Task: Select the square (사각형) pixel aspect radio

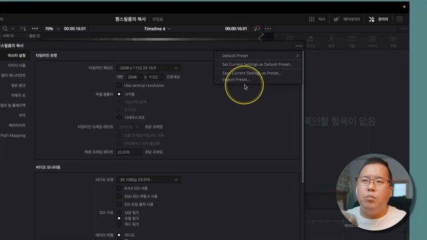Action: 119,94
